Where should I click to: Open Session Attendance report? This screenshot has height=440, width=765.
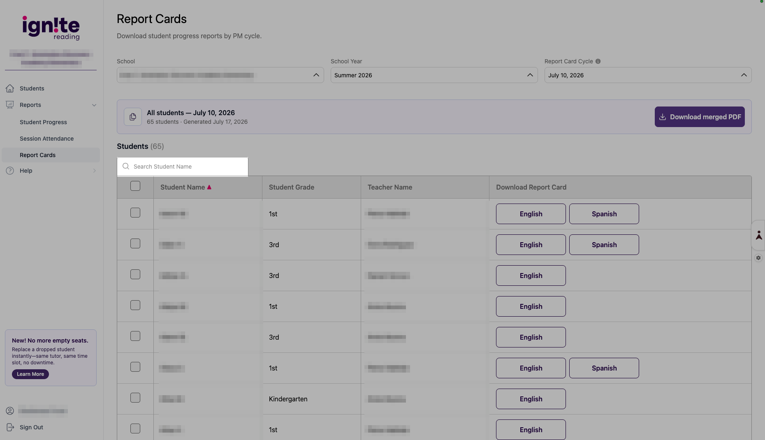47,139
